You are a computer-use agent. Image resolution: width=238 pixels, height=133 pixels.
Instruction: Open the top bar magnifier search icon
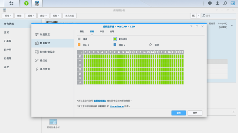[x=225, y=3]
